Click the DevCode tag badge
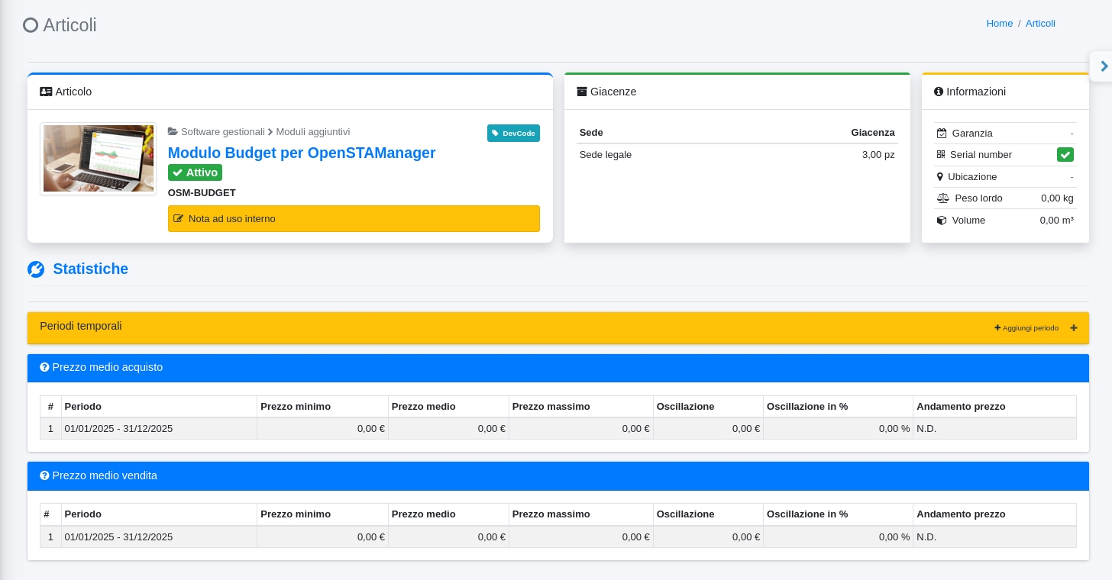The image size is (1112, 580). [x=513, y=134]
